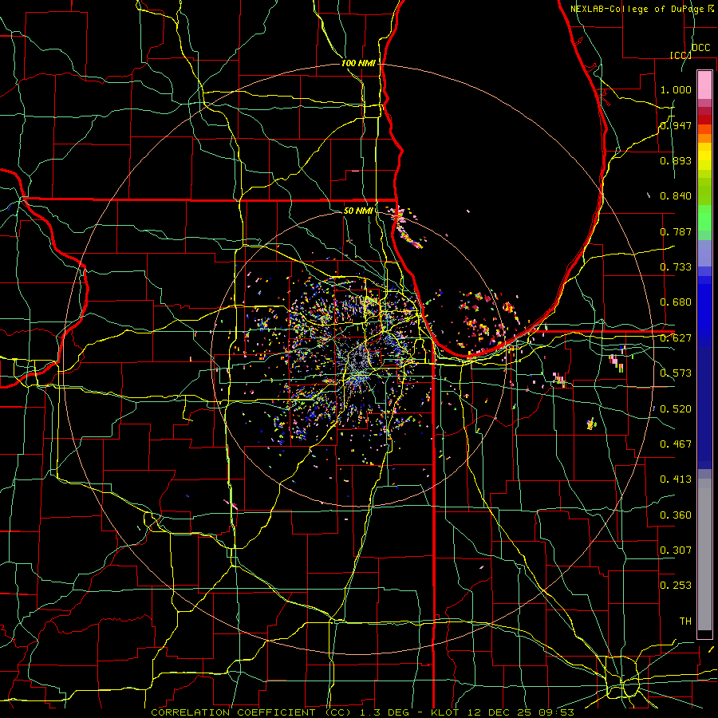Screen dimensions: 718x718
Task: Click the 100 NMI range ring label
Action: pyautogui.click(x=358, y=63)
